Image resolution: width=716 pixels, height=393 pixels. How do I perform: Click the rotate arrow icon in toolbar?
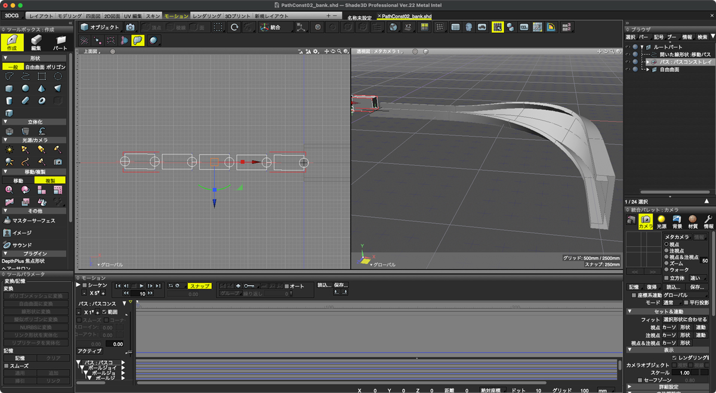coord(234,27)
